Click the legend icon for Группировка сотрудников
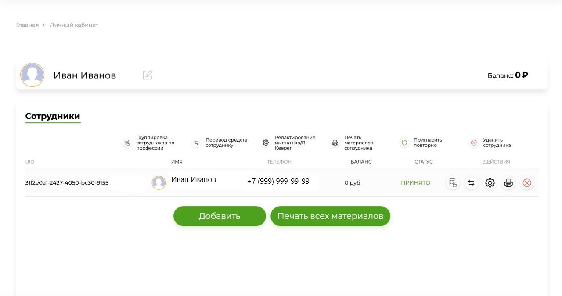The image size is (562, 296). [127, 143]
